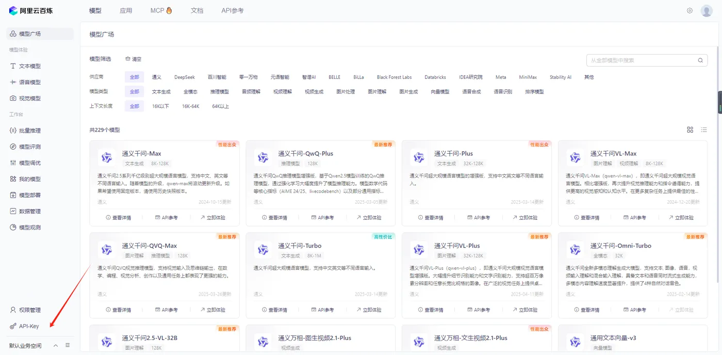Open 模型广场 in the sidebar
This screenshot has width=722, height=355.
click(x=40, y=34)
